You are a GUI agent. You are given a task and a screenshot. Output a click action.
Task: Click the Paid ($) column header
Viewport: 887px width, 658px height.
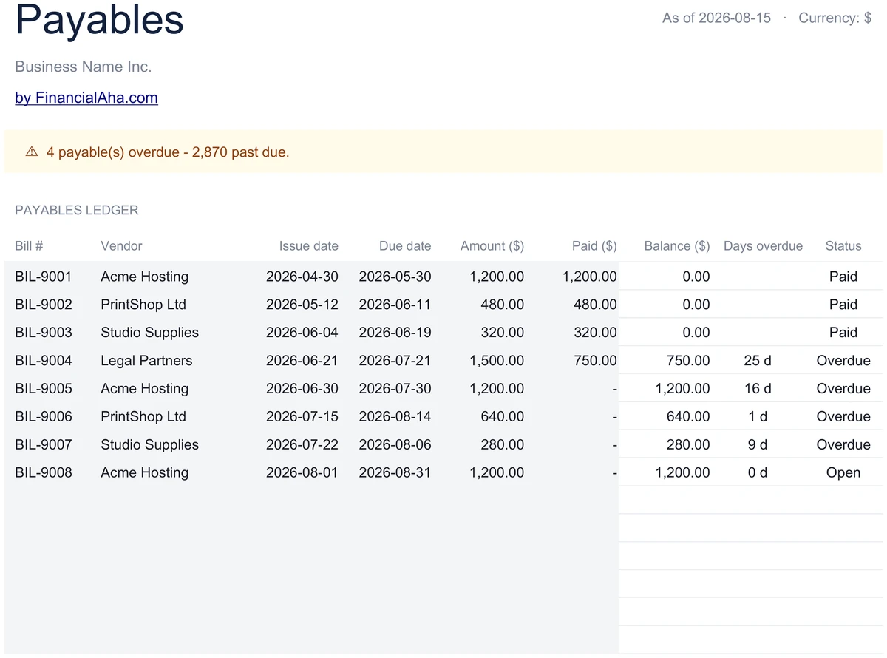point(594,246)
